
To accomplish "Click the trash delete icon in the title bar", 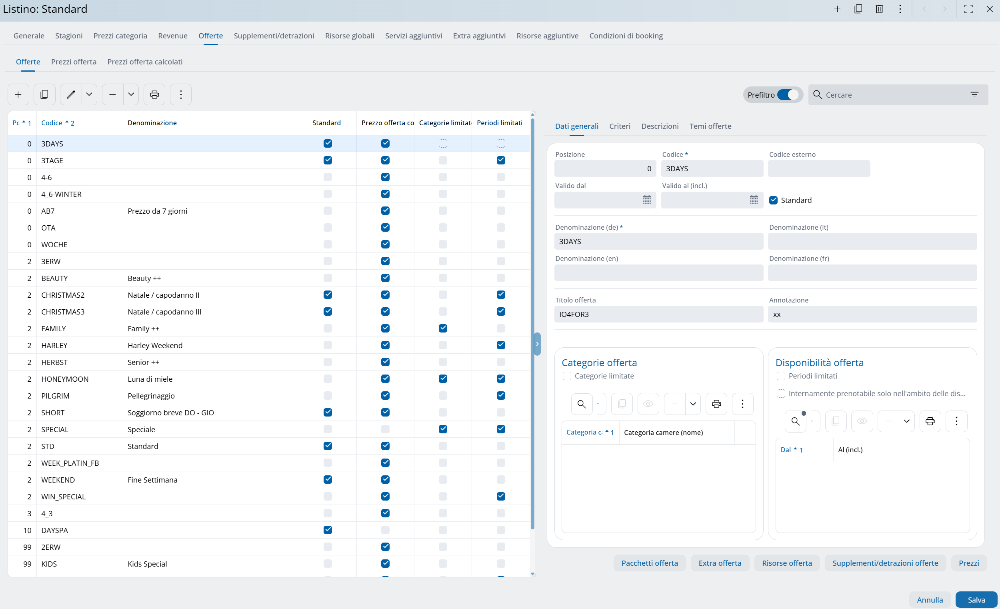I will coord(879,9).
